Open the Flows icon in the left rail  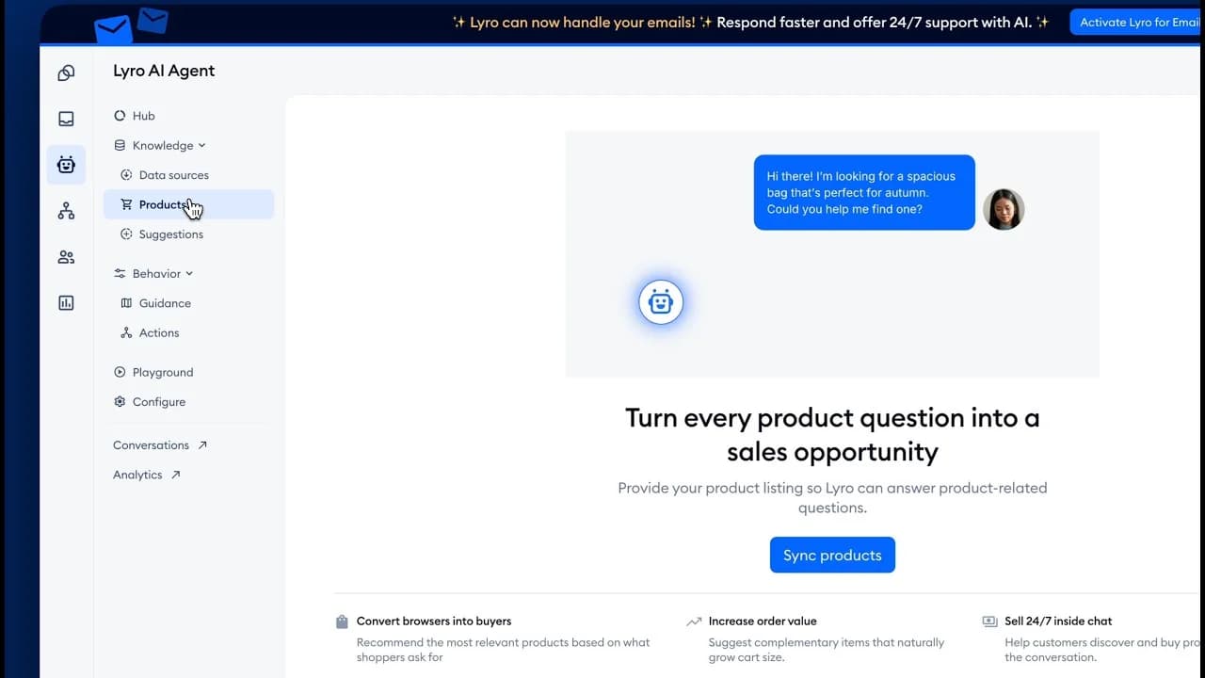[x=66, y=211]
